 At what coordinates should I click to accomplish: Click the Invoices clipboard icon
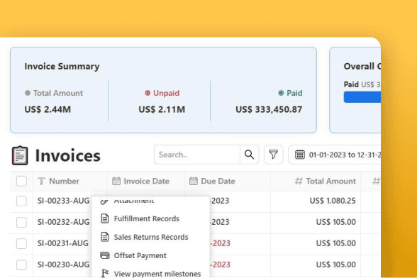coord(20,155)
